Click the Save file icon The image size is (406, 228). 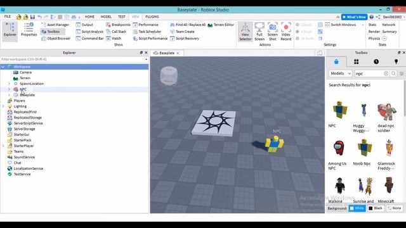(x=32, y=17)
